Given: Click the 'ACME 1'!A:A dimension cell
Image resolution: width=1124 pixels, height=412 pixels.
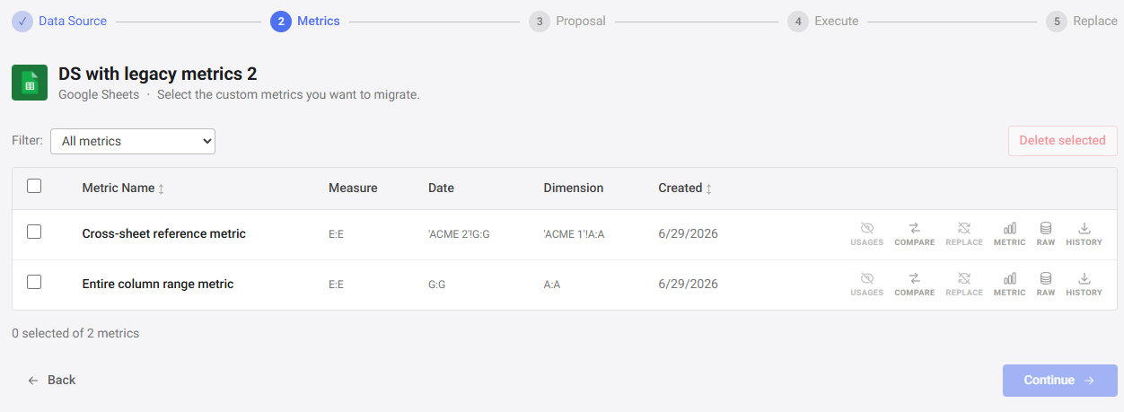Looking at the screenshot, I should click(574, 234).
